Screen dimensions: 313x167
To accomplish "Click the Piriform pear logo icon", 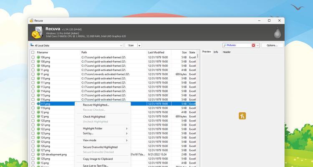I will 278,33.
